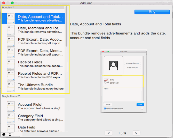This screenshot has height=138, width=173.
Task: Click the calendar Date icon in preview
Action: coord(106,81)
